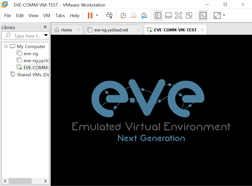Image resolution: width=252 pixels, height=186 pixels.
Task: Open the View menu
Action: coord(33,16)
